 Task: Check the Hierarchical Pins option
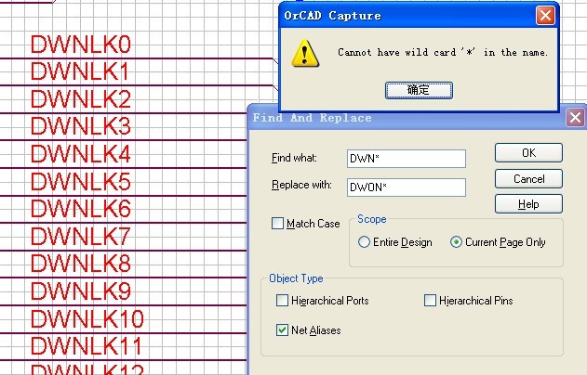[431, 301]
